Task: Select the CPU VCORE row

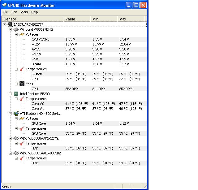Action: (89, 39)
